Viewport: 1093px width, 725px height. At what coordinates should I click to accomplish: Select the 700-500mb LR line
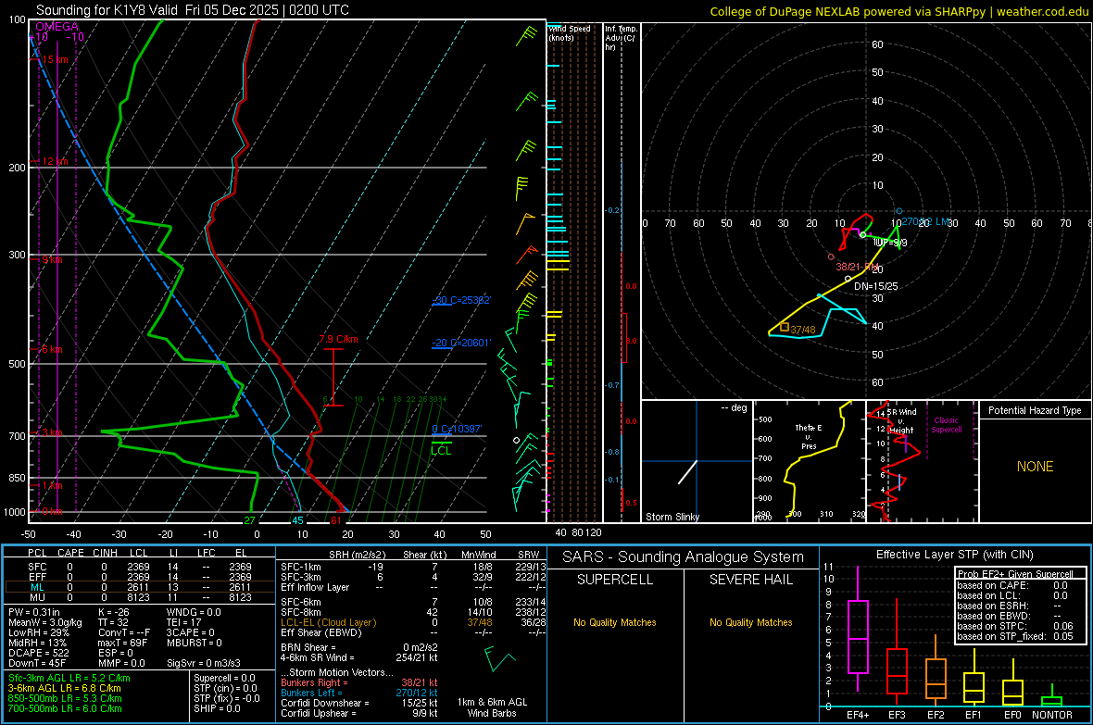(x=65, y=708)
